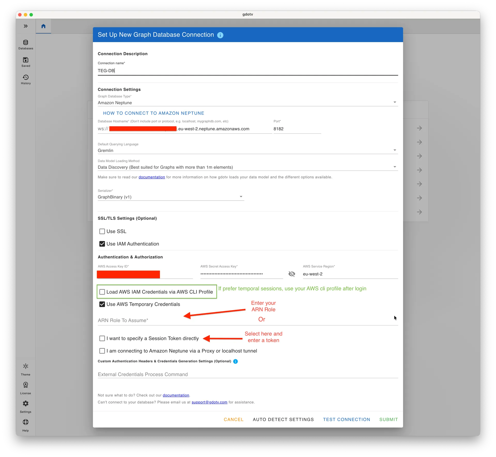Check Load AWS IAM Credentials via AWS CLI Profile
The image size is (496, 457).
tap(102, 292)
